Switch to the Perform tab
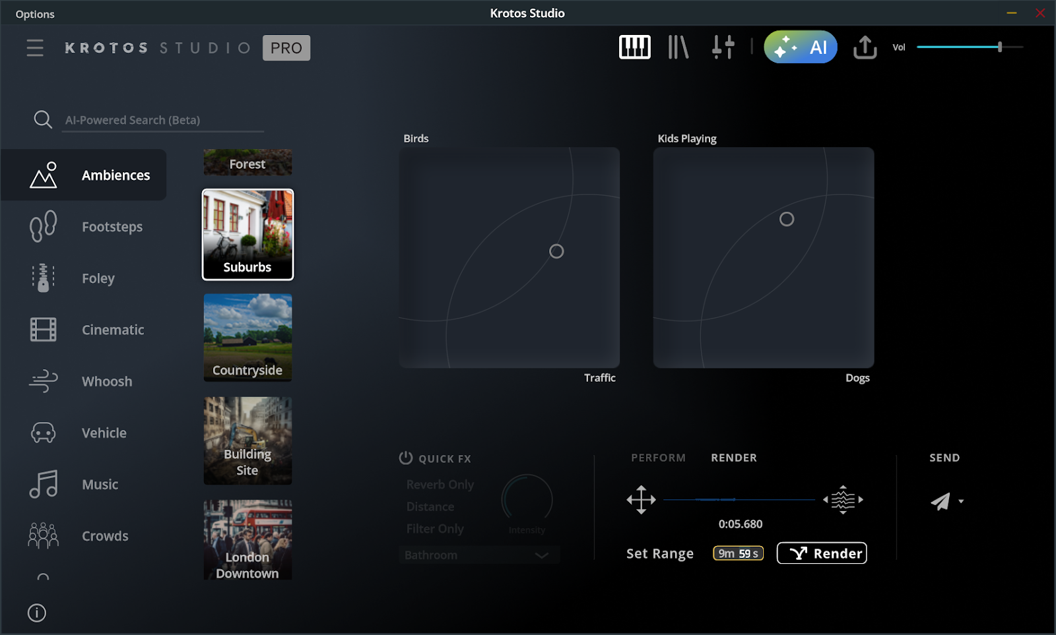Screen dimensions: 1056x635 [x=658, y=458]
